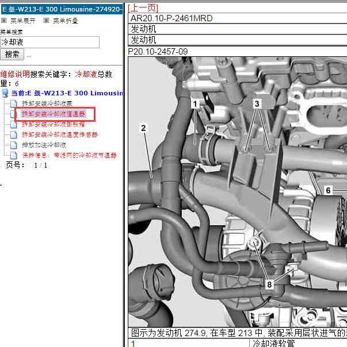This screenshot has height=347, width=347.
Task: Focus the menu search field containing 冷却液
Action: pos(49,42)
